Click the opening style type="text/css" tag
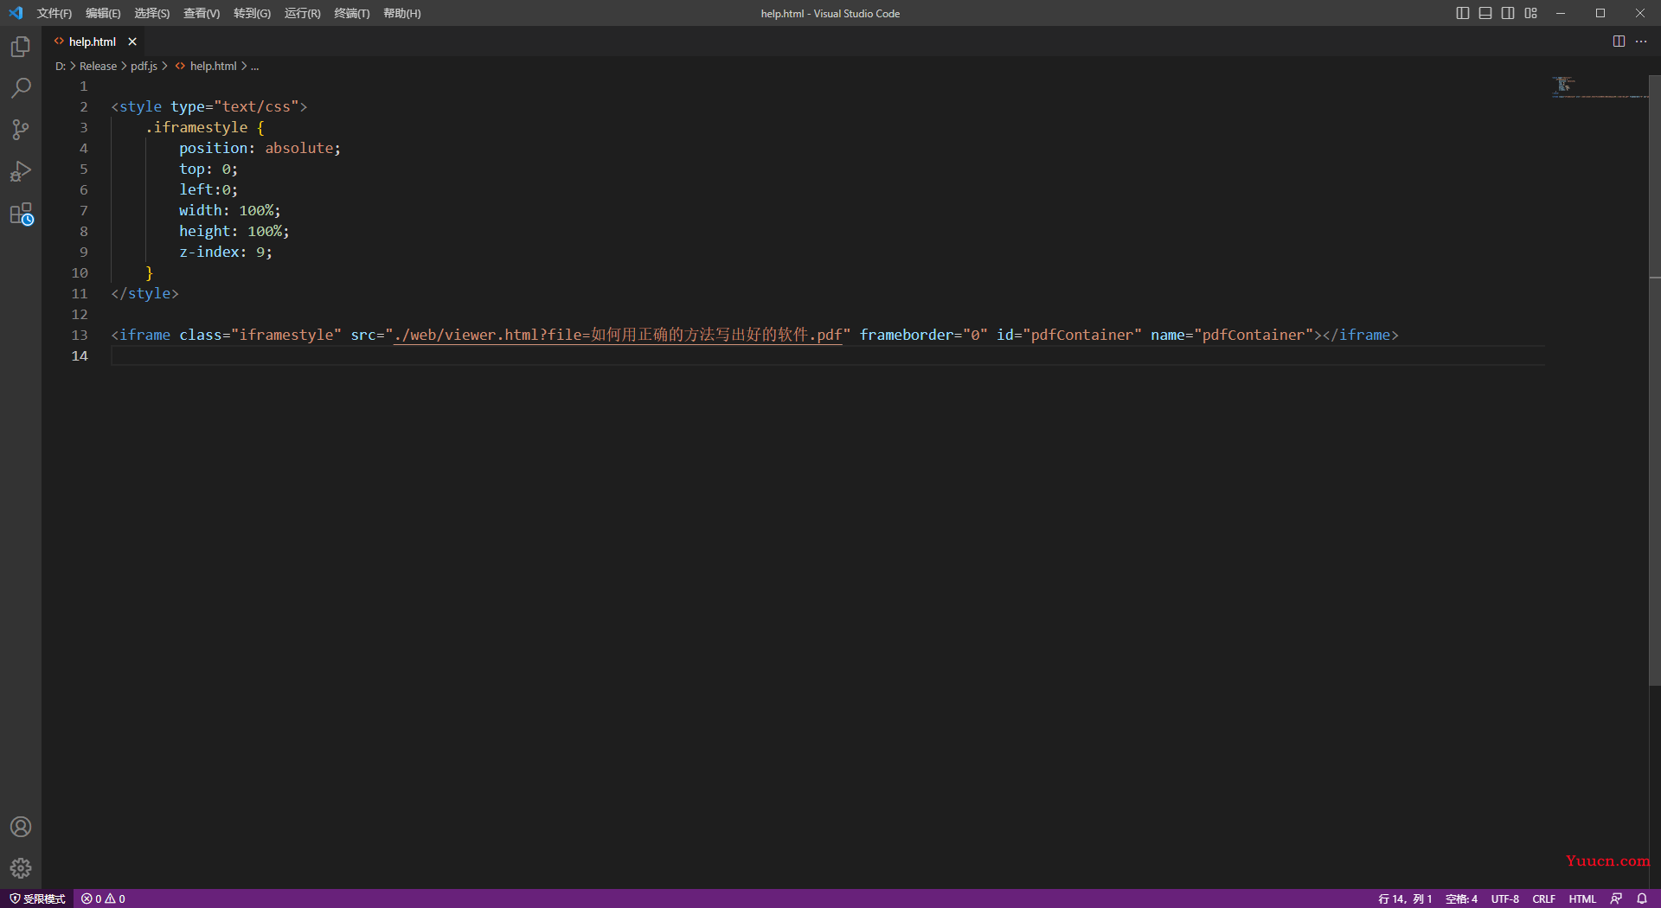The width and height of the screenshot is (1661, 908). 208,106
